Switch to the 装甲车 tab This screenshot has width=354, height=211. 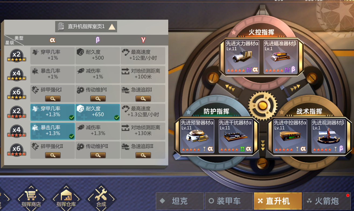(229, 201)
